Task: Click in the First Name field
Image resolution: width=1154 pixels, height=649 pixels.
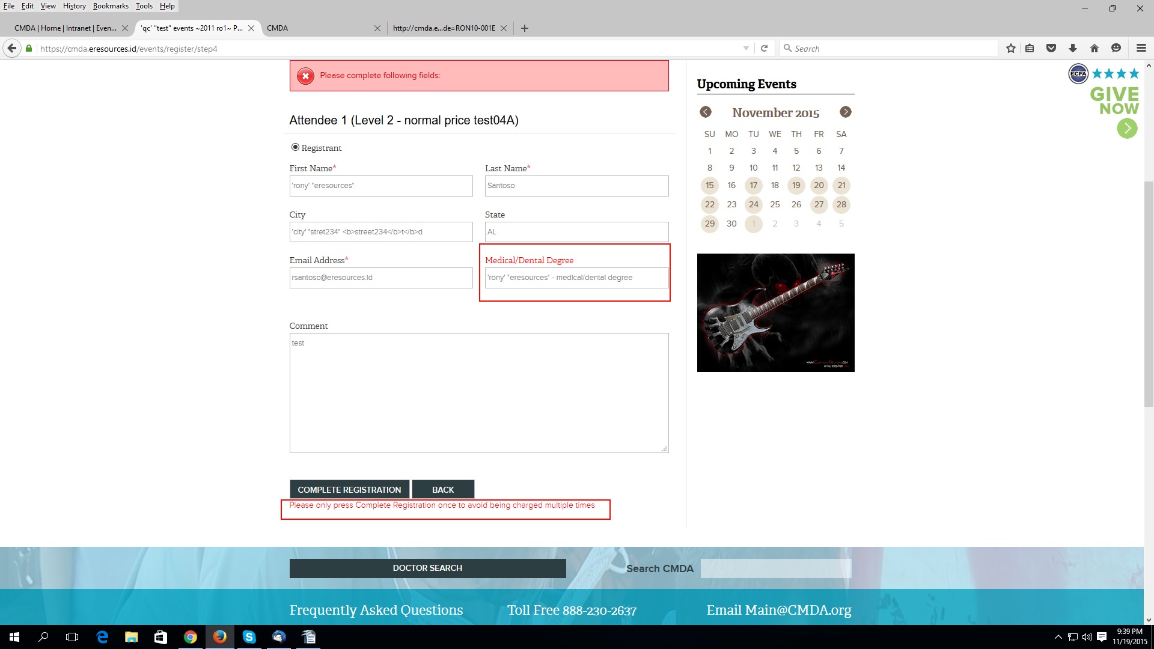Action: pos(381,186)
